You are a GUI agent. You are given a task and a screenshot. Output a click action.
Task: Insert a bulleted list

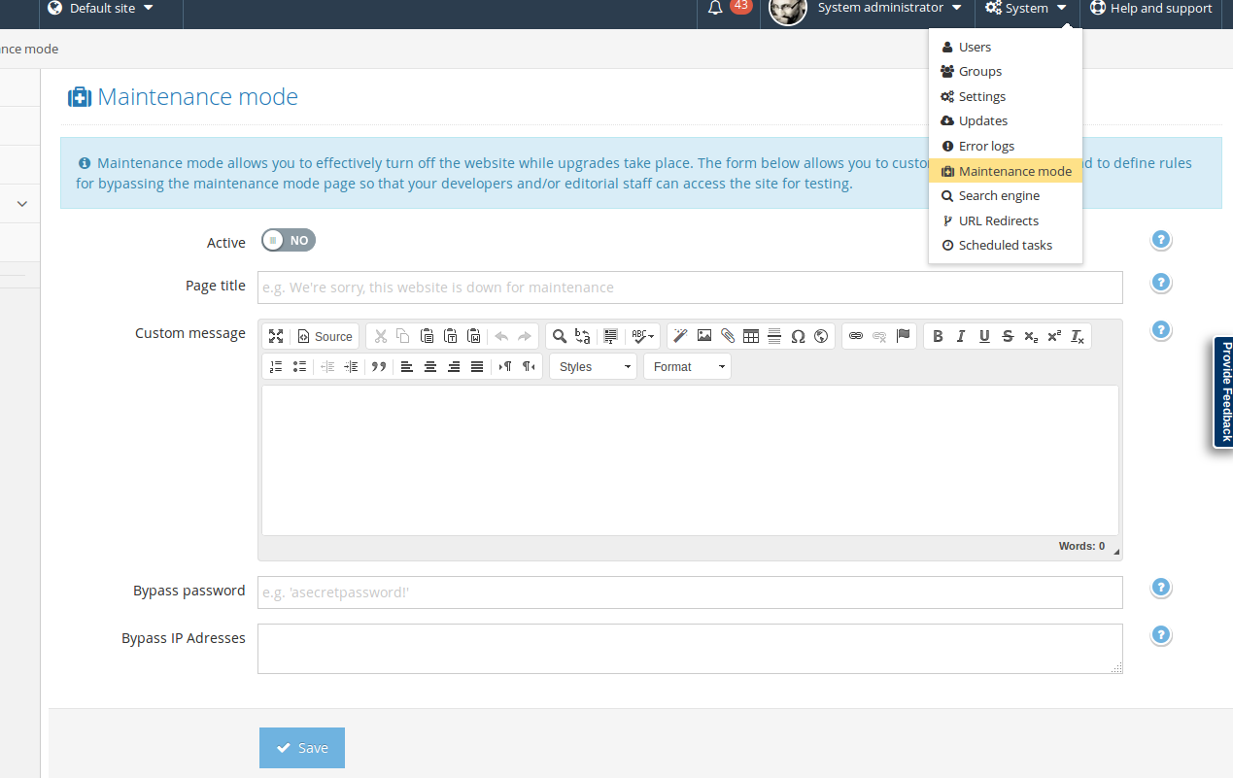tap(299, 366)
